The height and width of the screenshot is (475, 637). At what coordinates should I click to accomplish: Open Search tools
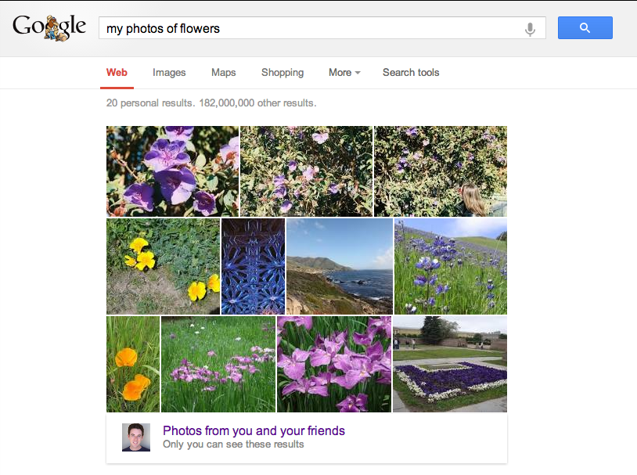[x=411, y=72]
